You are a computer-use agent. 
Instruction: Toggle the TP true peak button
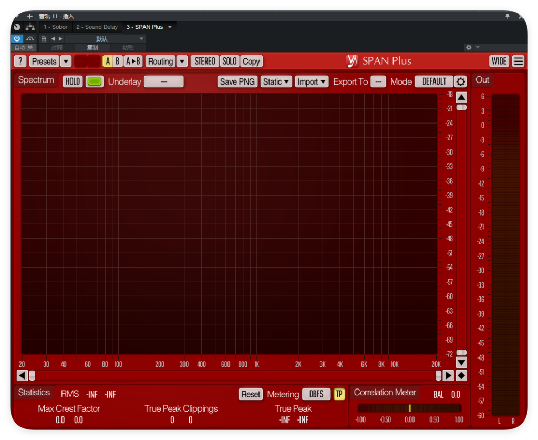click(339, 394)
